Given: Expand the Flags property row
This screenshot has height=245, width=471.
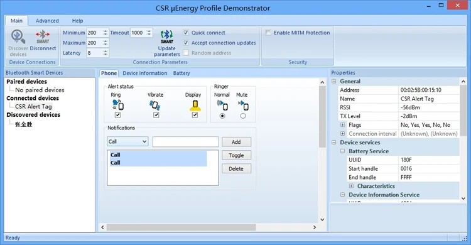Looking at the screenshot, I should (x=342, y=125).
